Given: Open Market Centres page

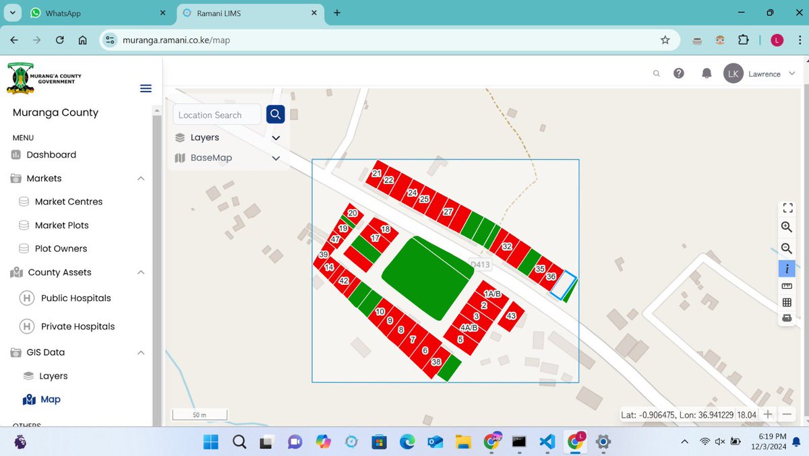Looking at the screenshot, I should (x=69, y=201).
